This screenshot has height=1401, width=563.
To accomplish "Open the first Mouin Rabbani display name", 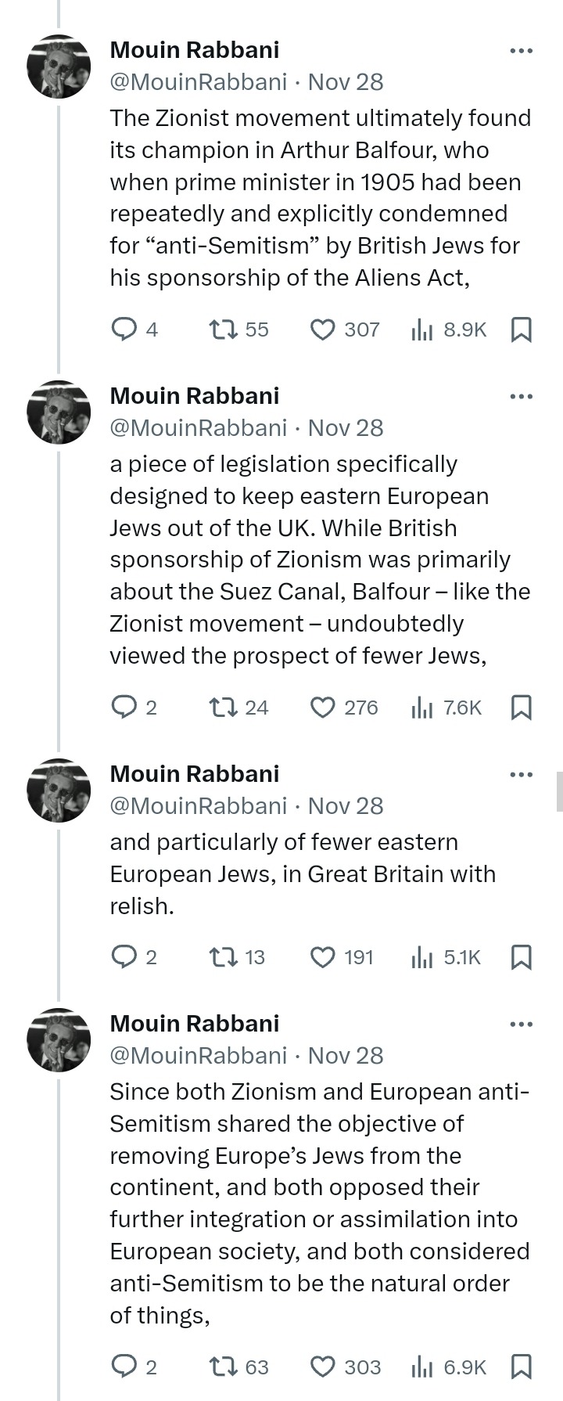I will click(x=194, y=50).
